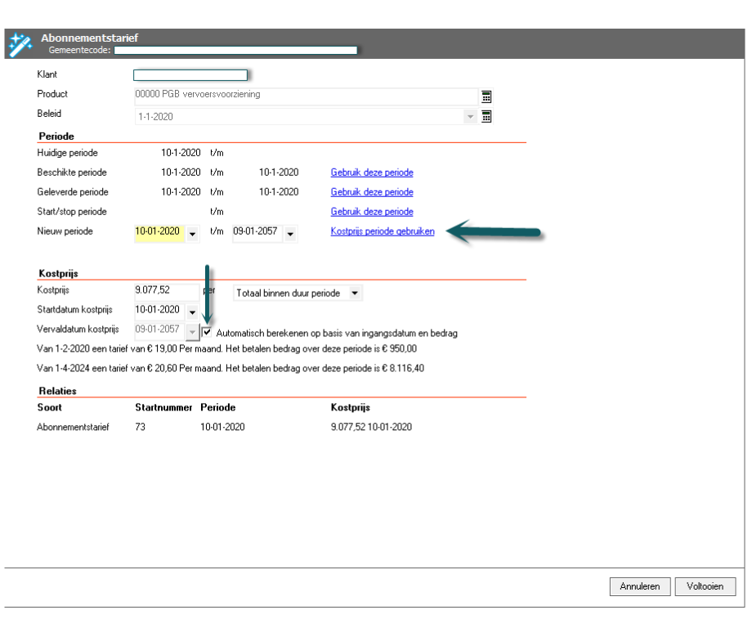
Task: Click Gebruik deze periode for Geleverde periode
Action: pos(372,192)
